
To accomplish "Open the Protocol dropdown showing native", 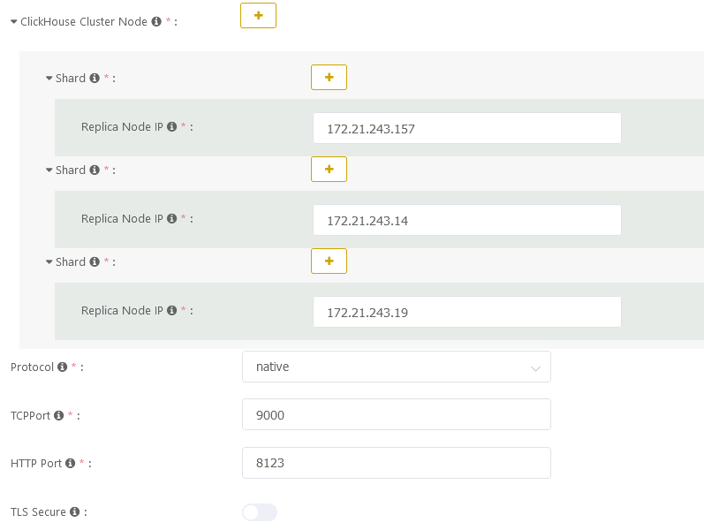I will pyautogui.click(x=397, y=367).
